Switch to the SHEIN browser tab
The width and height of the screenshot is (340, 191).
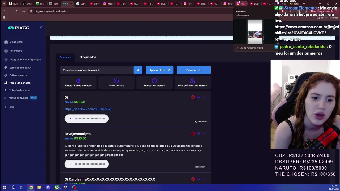tap(27, 4)
